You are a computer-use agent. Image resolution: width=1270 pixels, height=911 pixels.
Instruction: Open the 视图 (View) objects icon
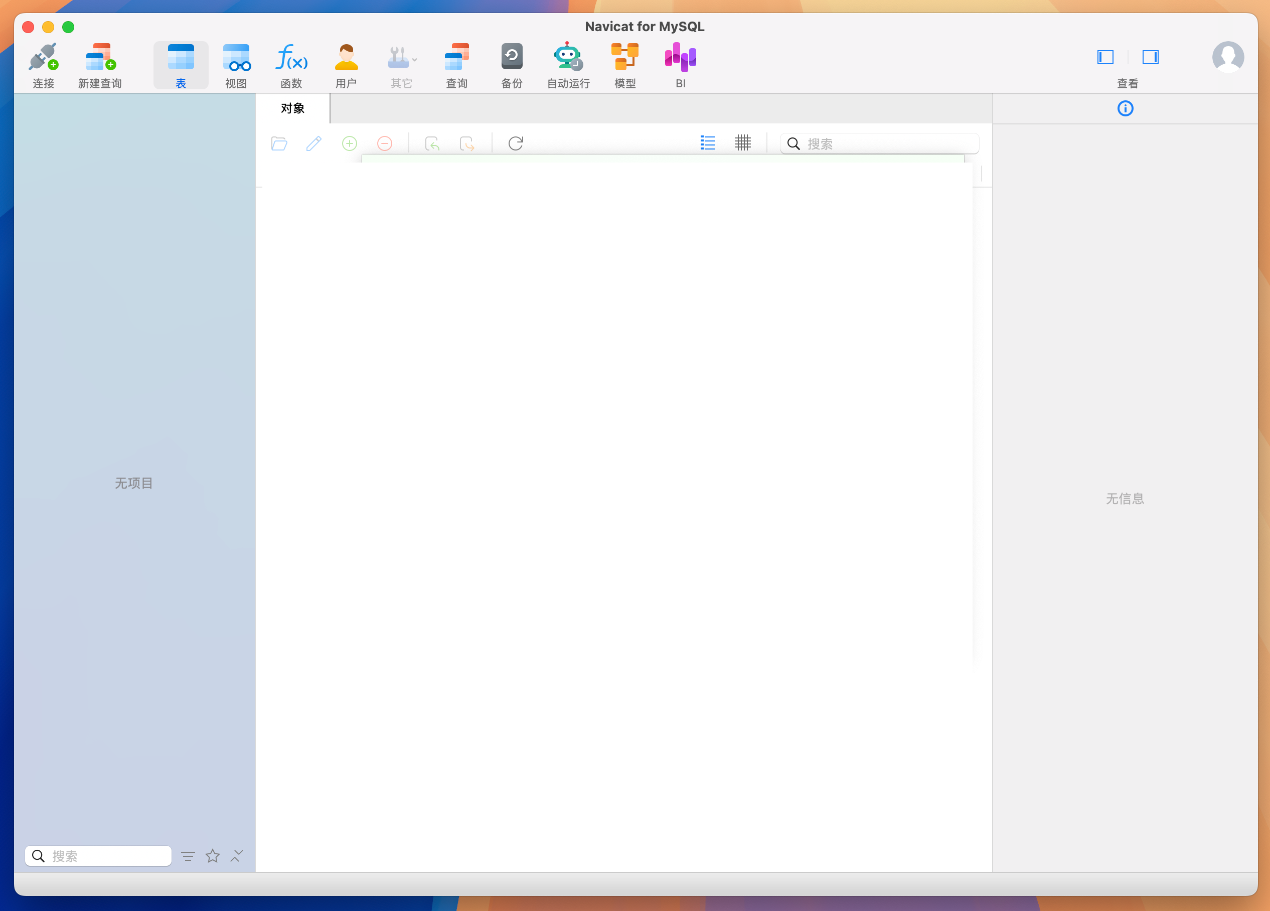tap(236, 66)
